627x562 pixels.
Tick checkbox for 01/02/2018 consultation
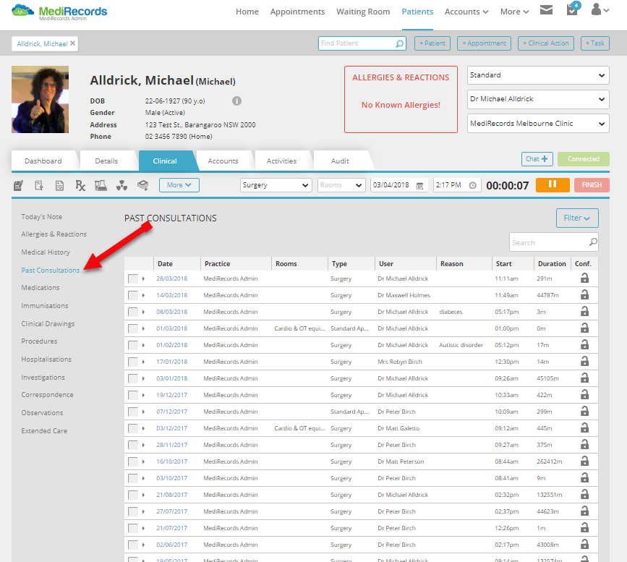pyautogui.click(x=133, y=345)
